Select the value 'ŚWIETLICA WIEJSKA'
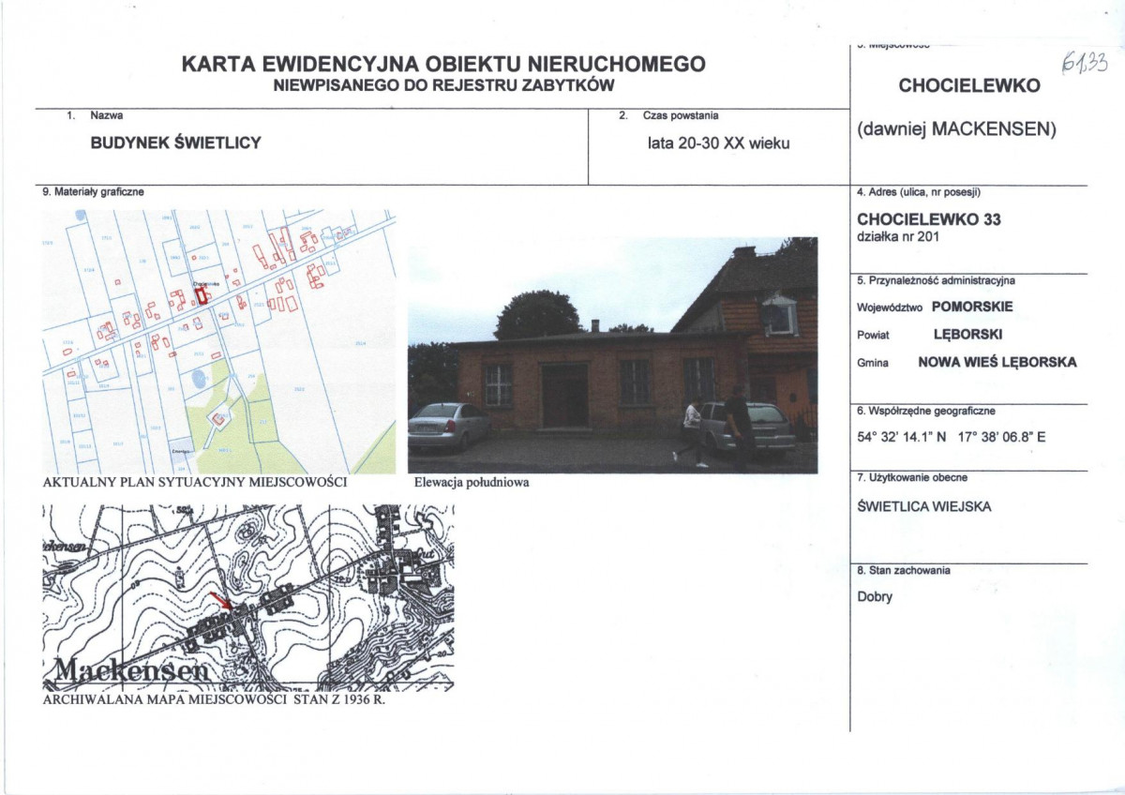 (923, 507)
